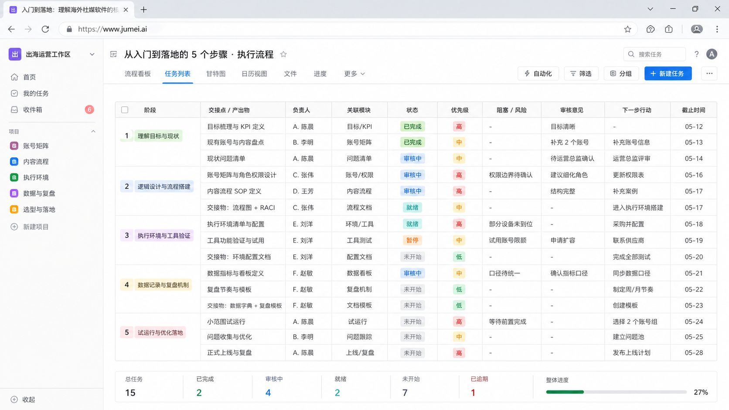Screen dimensions: 729x410
Task: Open the 收件箱 inbox icon
Action: click(x=14, y=109)
